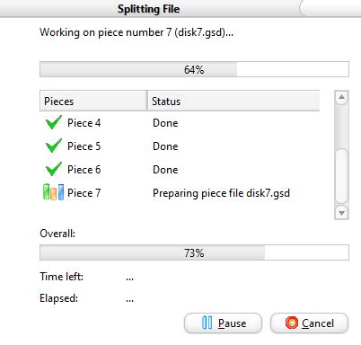This screenshot has width=361, height=345.
Task: Cancel the file splitting operation
Action: click(309, 323)
